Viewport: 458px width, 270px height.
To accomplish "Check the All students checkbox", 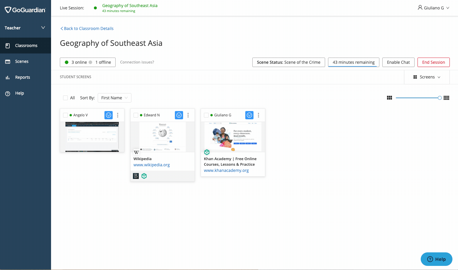I will click(65, 98).
